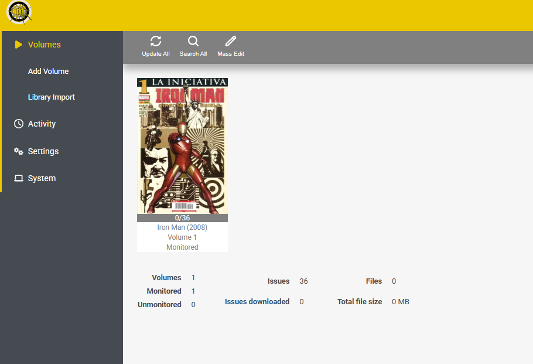Select the Activity sidebar label
The image size is (533, 364).
[42, 124]
